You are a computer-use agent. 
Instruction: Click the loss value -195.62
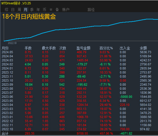click(x=82, y=85)
